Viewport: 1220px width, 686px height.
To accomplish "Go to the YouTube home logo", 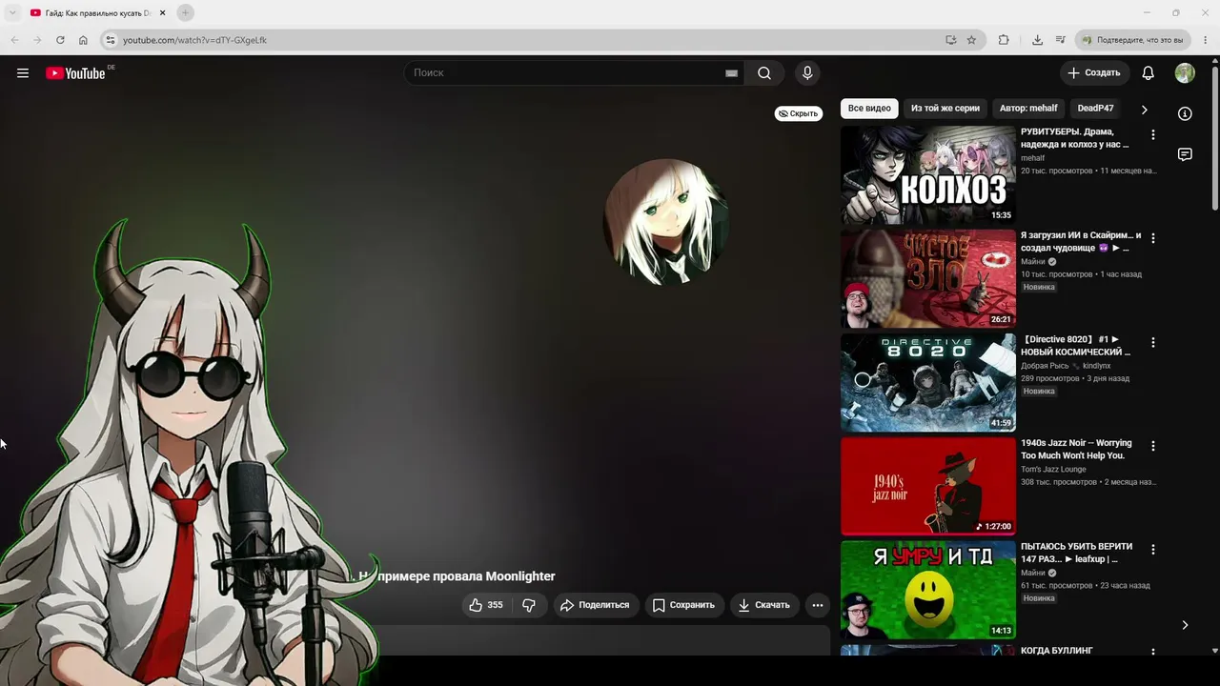I will tap(75, 73).
